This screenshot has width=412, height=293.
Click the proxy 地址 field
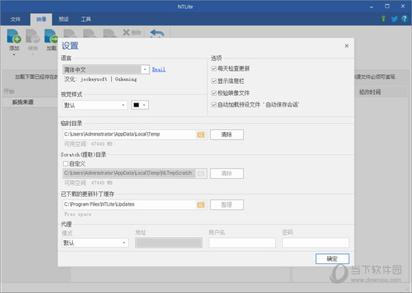click(169, 243)
